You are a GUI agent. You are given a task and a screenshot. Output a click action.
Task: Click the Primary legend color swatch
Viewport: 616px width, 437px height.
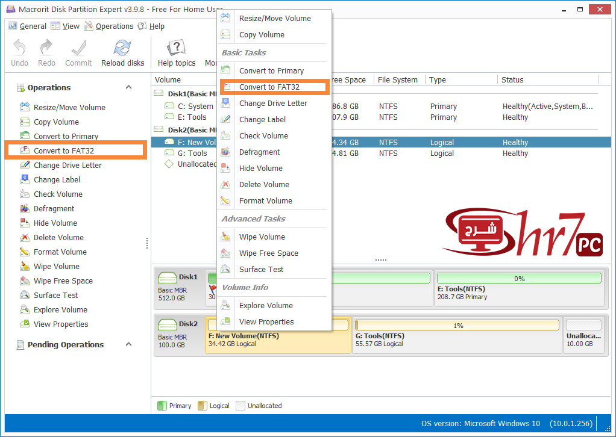[162, 406]
